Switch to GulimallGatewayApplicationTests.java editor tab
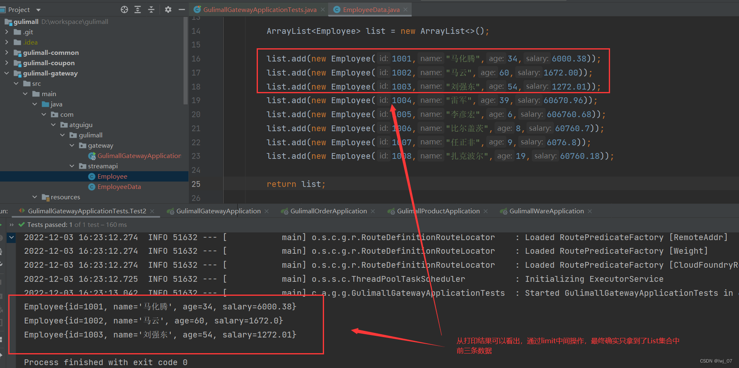The width and height of the screenshot is (739, 368). pyautogui.click(x=260, y=9)
